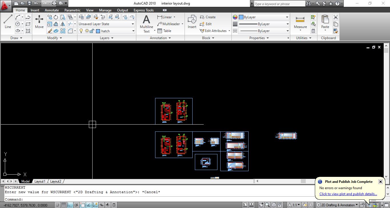Image resolution: width=390 pixels, height=208 pixels.
Task: Click the Insert block icon
Action: click(192, 20)
